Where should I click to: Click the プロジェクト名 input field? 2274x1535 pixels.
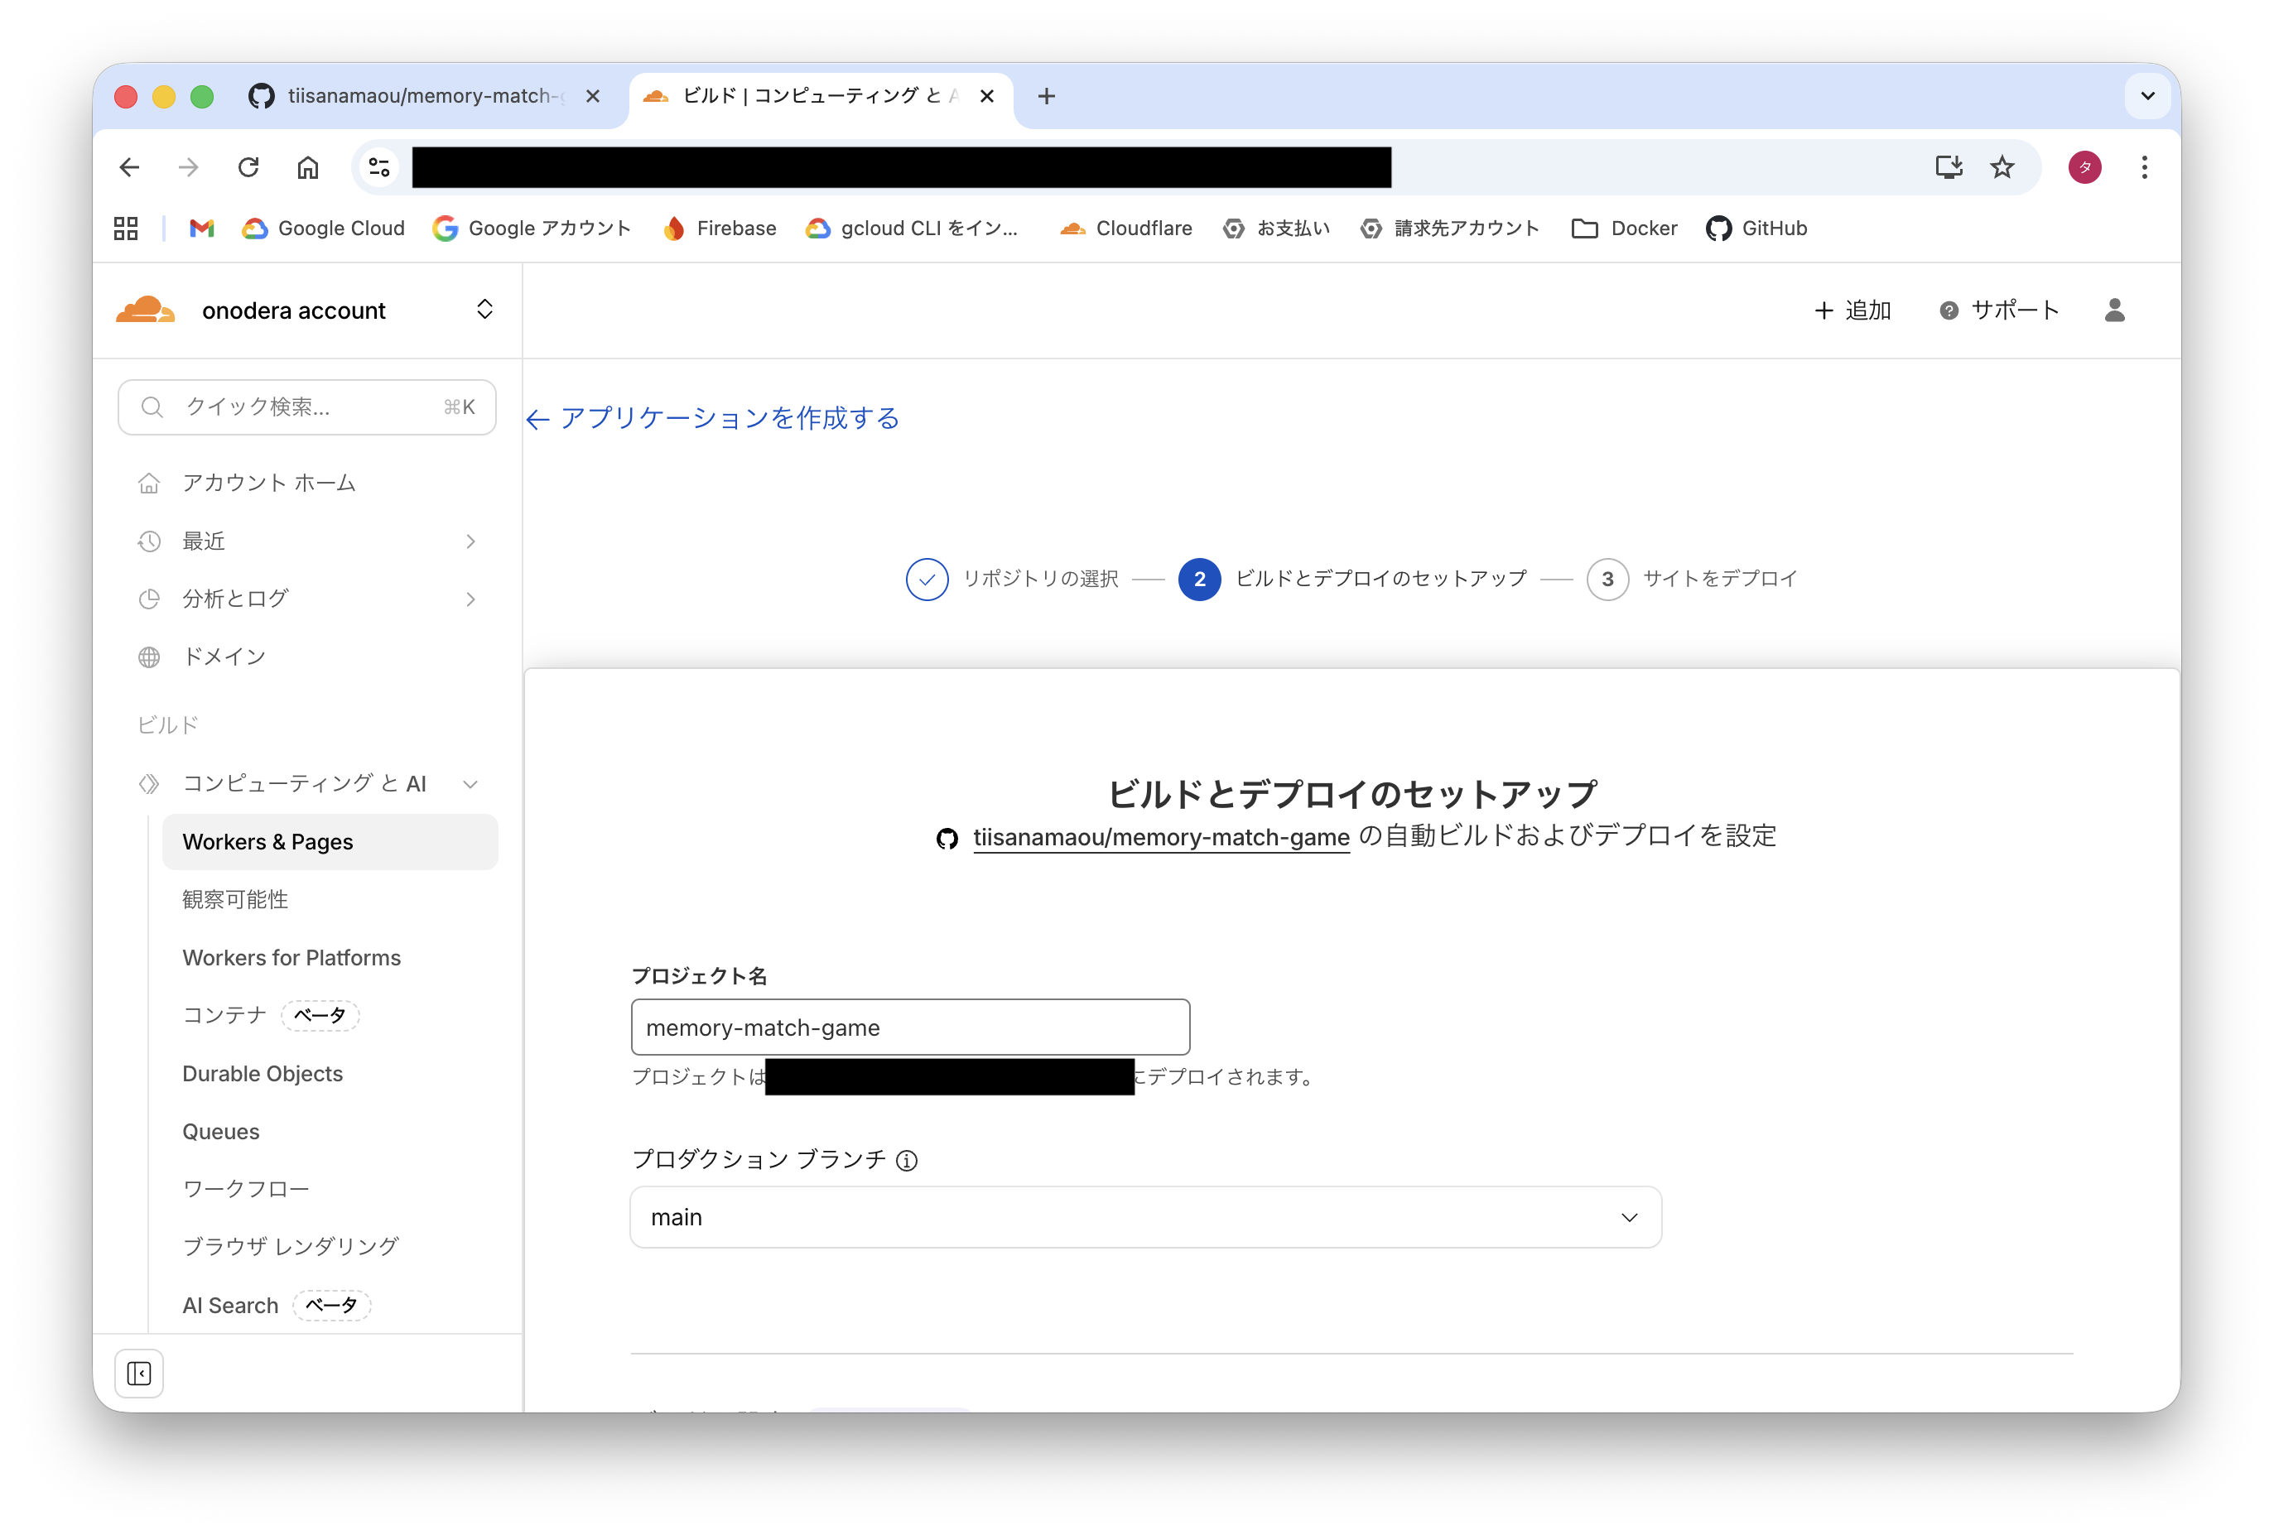[910, 1027]
